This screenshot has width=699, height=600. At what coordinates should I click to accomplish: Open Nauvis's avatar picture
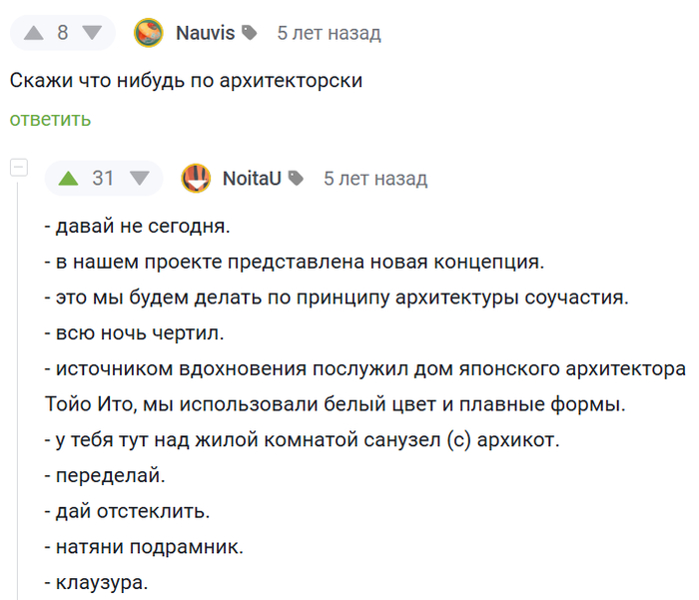[149, 33]
